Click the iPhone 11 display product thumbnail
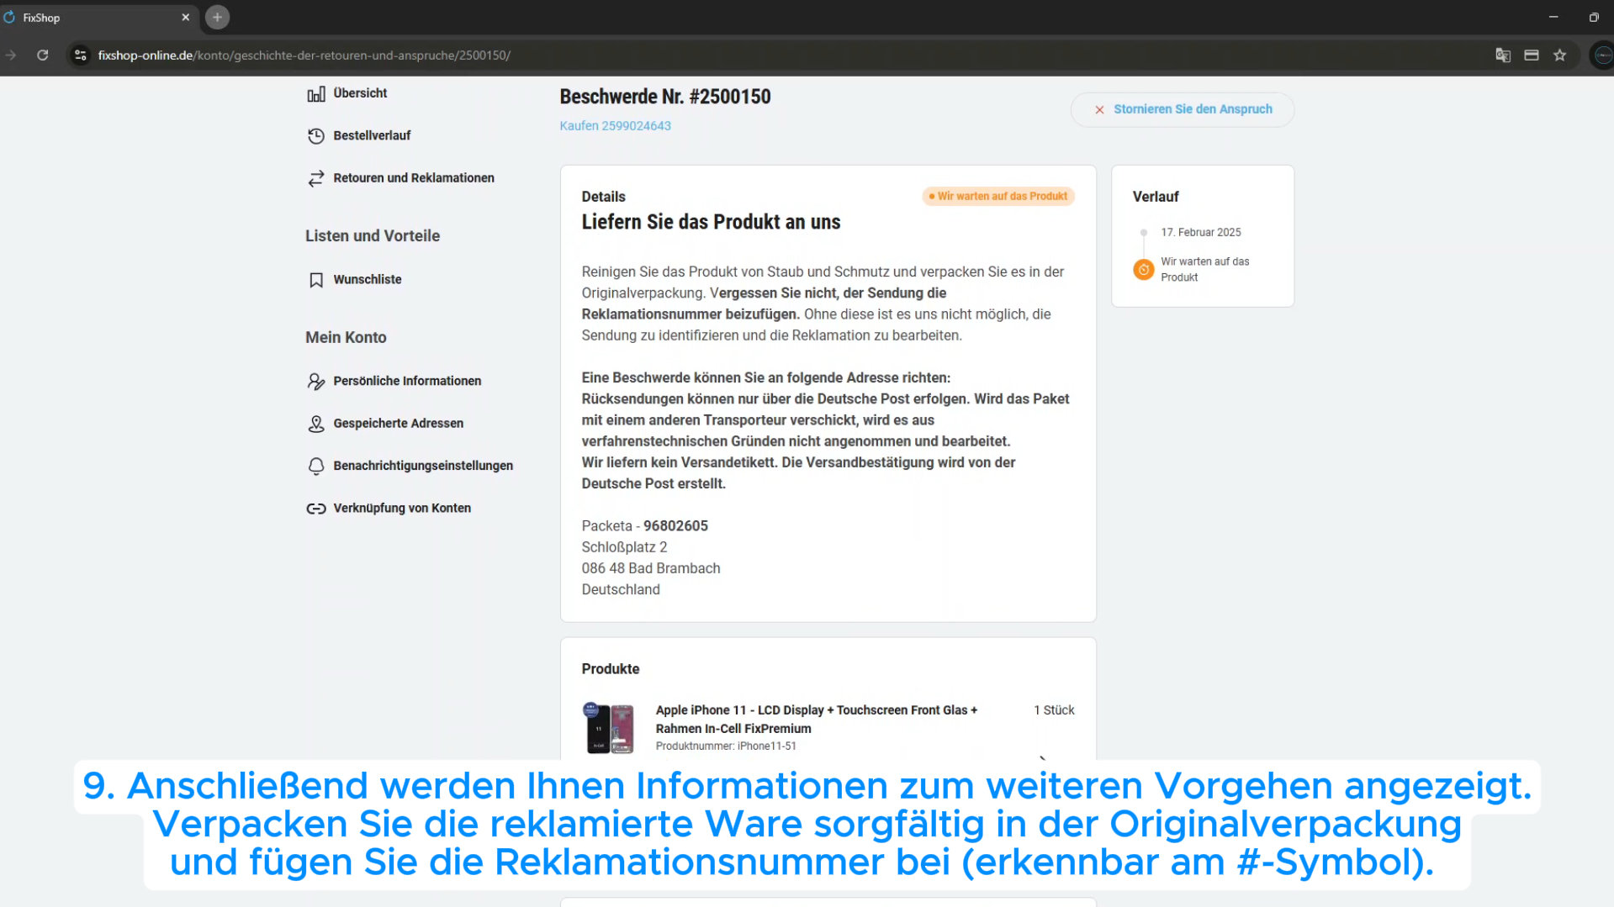 click(x=610, y=728)
